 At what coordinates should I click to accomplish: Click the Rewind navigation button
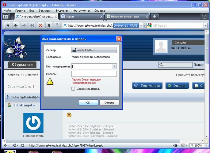(7, 25)
